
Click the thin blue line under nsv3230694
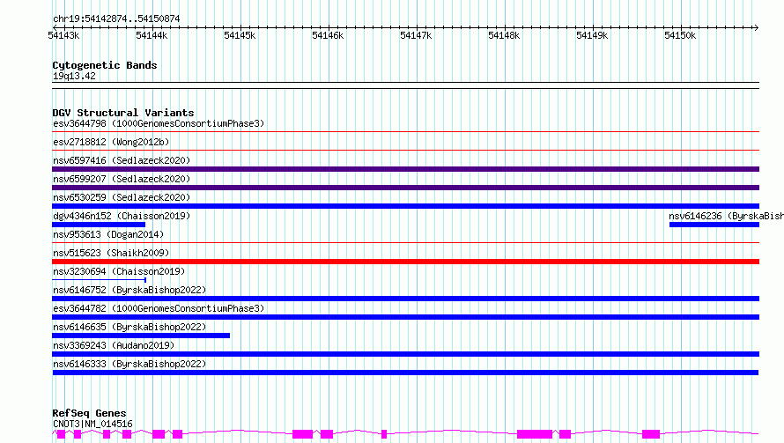(99, 280)
